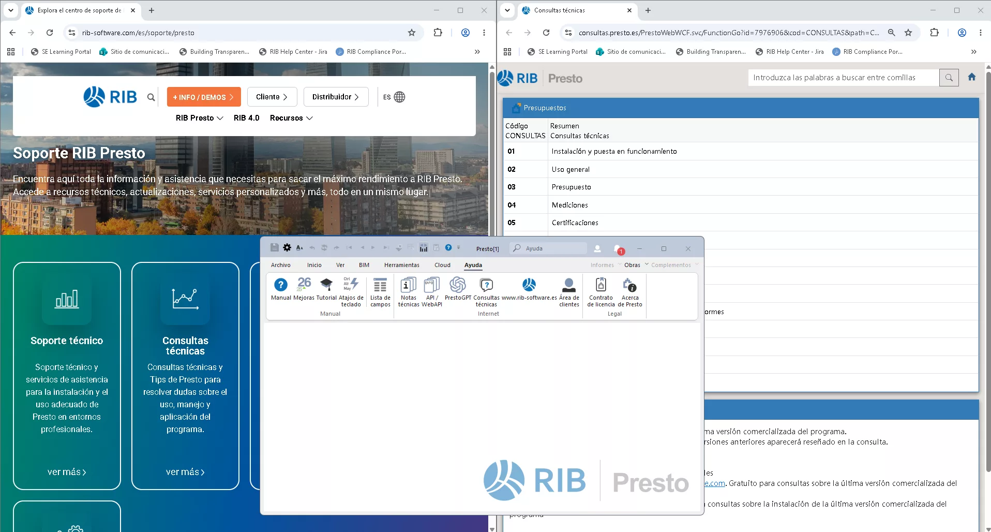Open Mejoras (version 26 improvements) in Presto ribbon

[304, 289]
